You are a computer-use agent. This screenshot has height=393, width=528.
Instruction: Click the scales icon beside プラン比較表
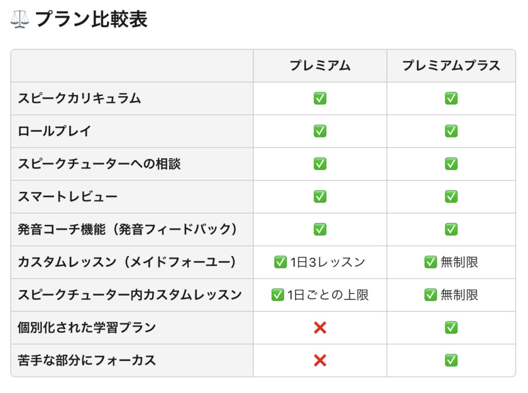(20, 20)
